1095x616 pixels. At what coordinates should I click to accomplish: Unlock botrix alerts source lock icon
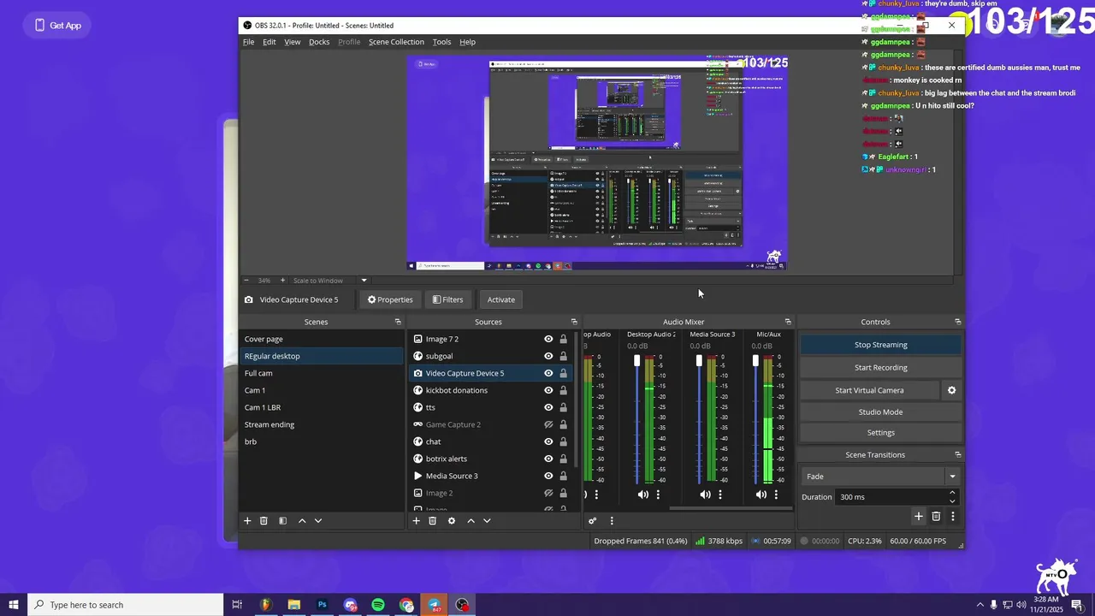tap(563, 459)
